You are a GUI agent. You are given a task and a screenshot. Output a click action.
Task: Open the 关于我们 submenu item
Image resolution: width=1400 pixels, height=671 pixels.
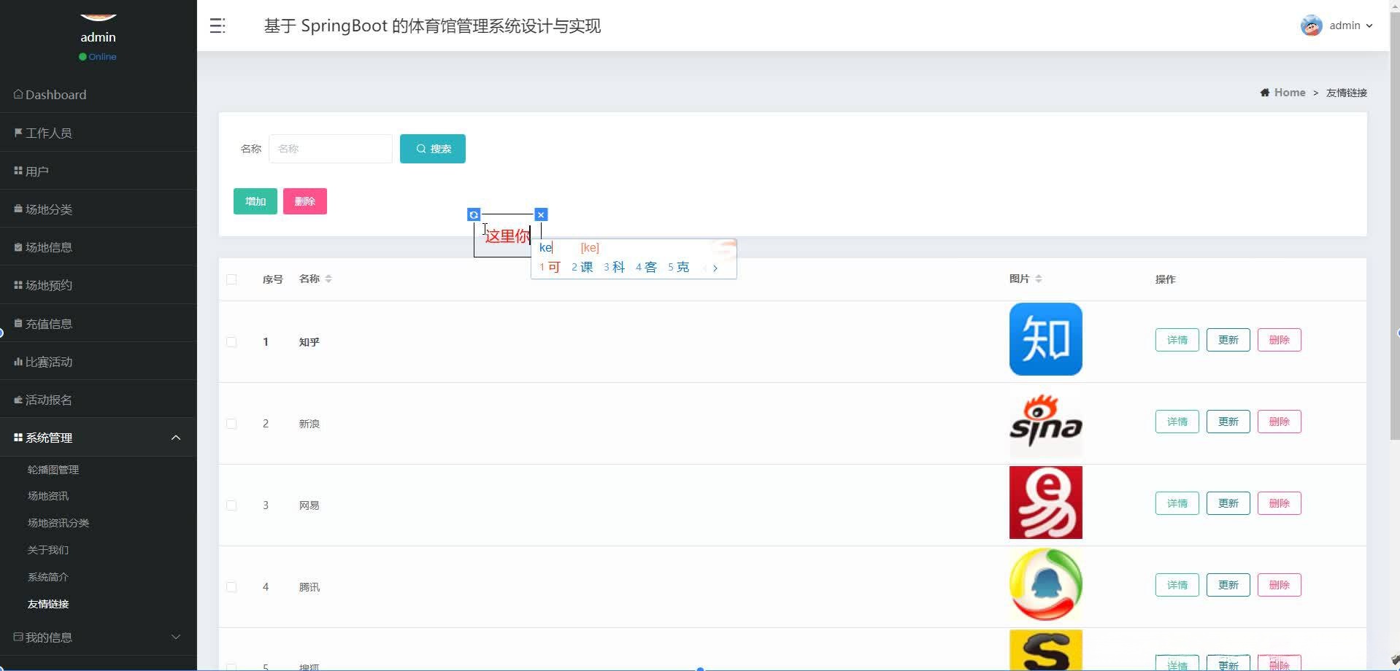click(x=48, y=550)
